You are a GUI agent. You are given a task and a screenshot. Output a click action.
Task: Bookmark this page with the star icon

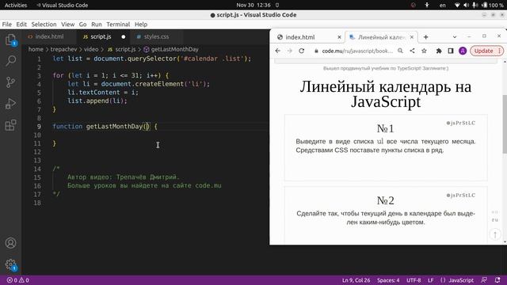[x=425, y=51]
